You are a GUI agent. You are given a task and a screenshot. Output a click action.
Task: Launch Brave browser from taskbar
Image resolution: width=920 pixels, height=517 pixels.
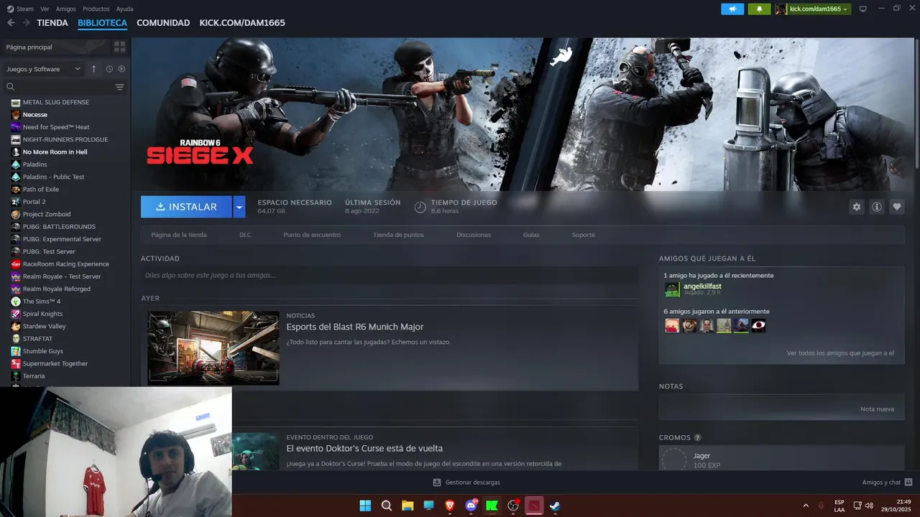pos(450,506)
